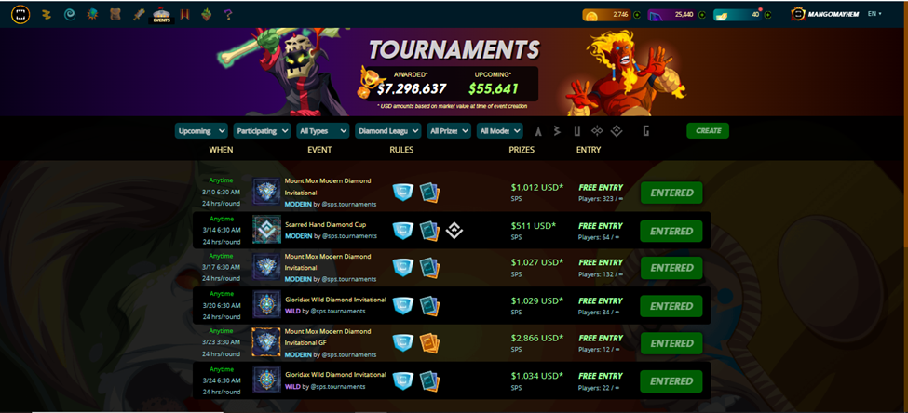Toggle the Untamed edition filter icon
908x413 pixels.
coord(576,131)
